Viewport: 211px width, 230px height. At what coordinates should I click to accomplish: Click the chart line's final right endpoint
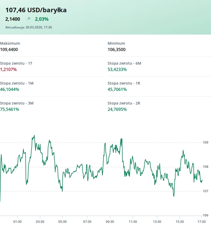pos(202,180)
